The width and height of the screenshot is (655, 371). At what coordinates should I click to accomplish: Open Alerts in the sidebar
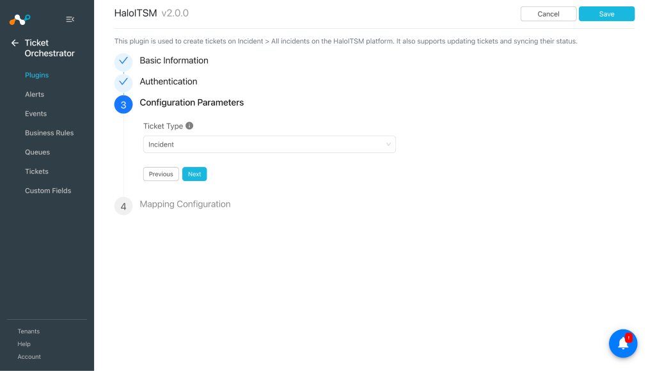[35, 95]
